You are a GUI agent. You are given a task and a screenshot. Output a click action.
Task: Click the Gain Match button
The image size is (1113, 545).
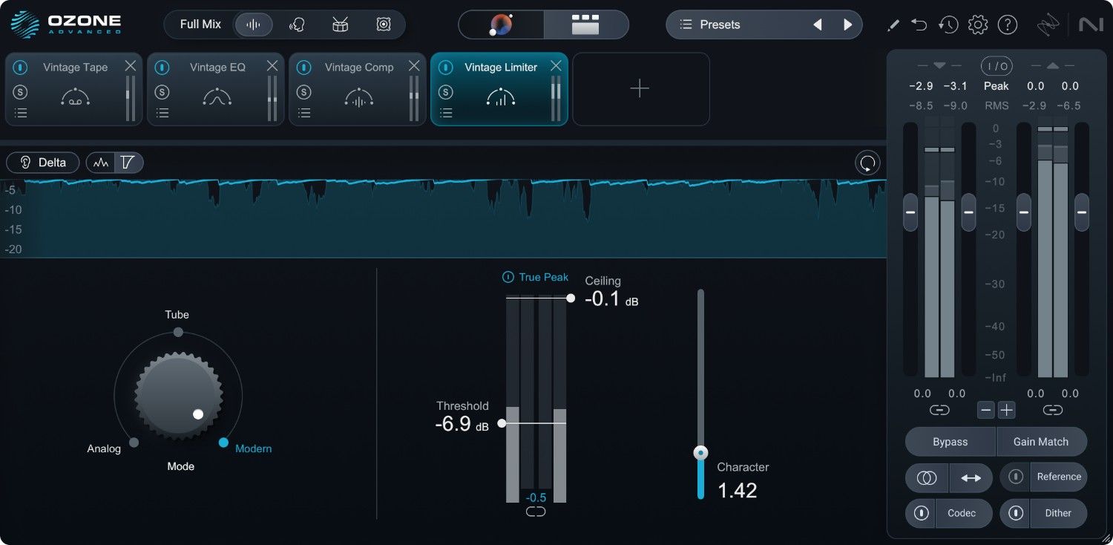coord(1041,441)
